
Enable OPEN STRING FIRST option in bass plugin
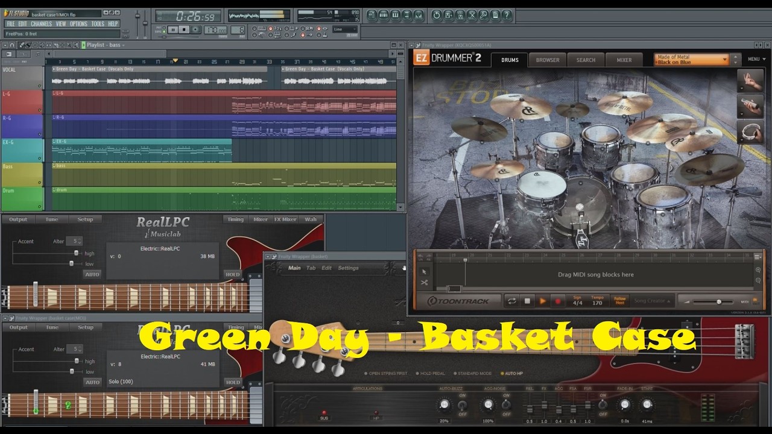[x=386, y=374]
